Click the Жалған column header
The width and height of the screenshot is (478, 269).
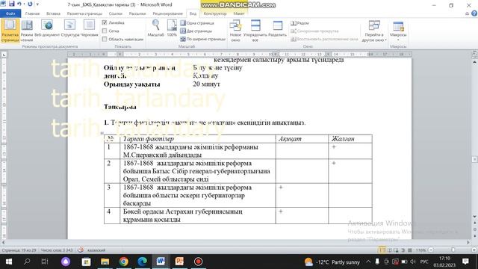[x=343, y=139]
